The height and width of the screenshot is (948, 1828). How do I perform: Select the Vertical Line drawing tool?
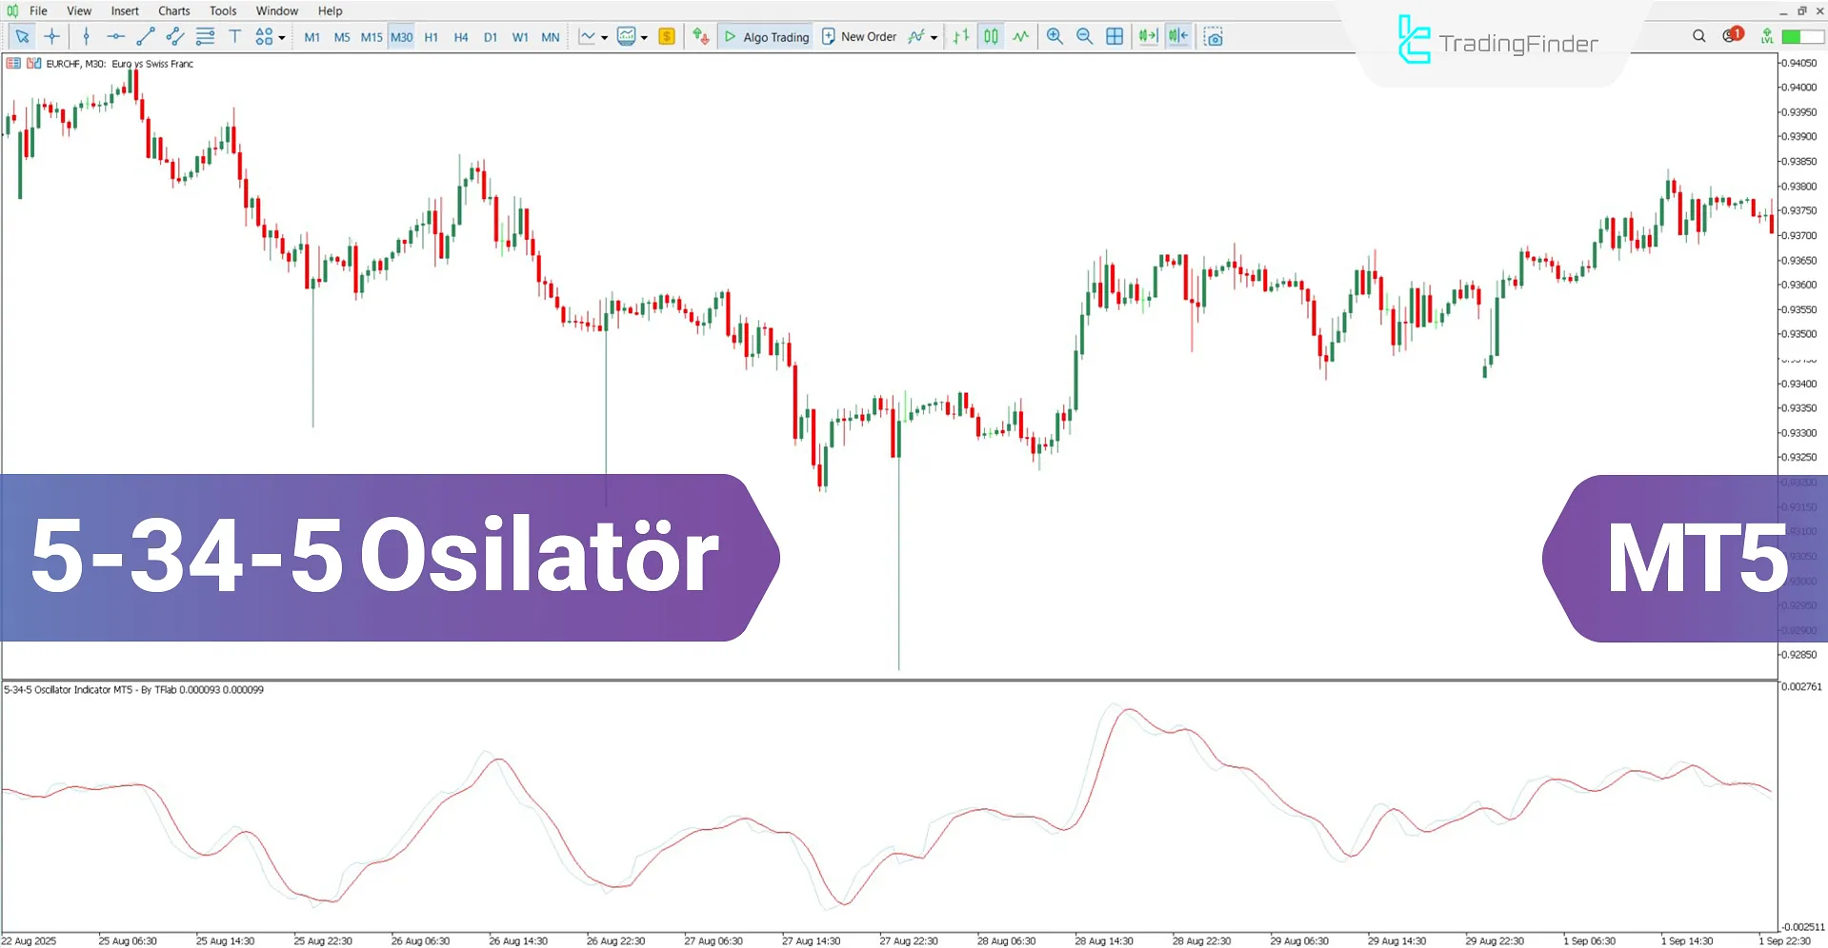pos(86,36)
